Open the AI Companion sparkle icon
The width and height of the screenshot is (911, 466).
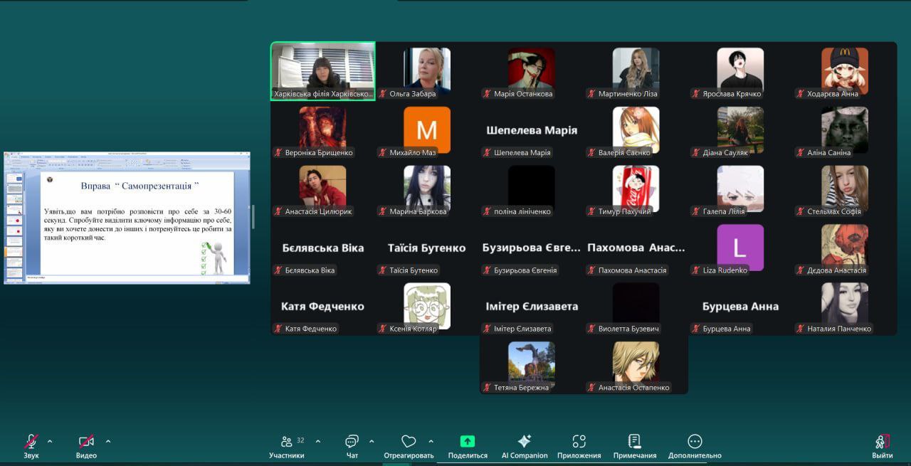525,442
